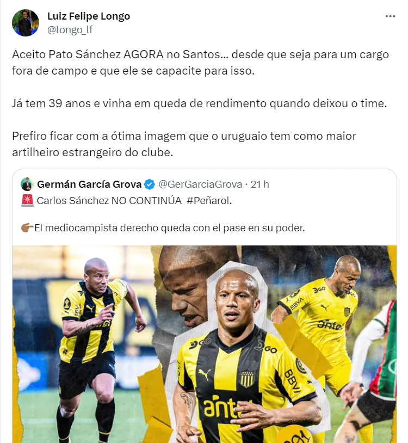Image resolution: width=408 pixels, height=443 pixels.
Task: Open the @GerGarciaGrova handle
Action: tap(200, 184)
